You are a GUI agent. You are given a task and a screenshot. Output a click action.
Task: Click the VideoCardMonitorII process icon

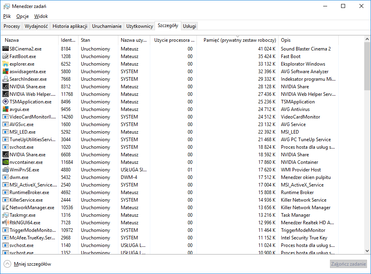6,117
